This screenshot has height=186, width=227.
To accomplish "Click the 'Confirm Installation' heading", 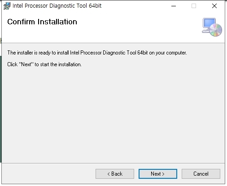I will click(42, 22).
